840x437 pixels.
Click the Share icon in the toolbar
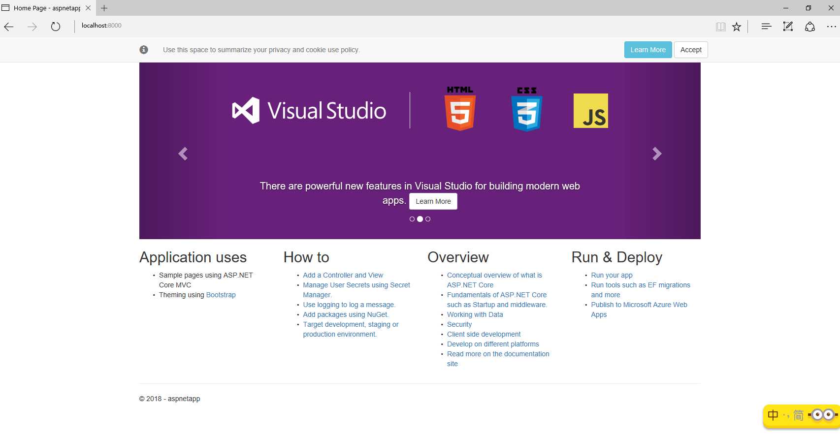(810, 27)
